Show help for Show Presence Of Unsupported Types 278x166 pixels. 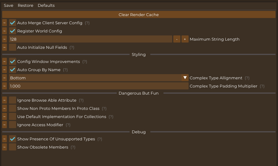click(100, 139)
